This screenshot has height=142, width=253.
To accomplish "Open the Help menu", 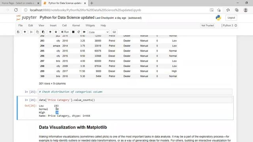I will [x=103, y=25].
